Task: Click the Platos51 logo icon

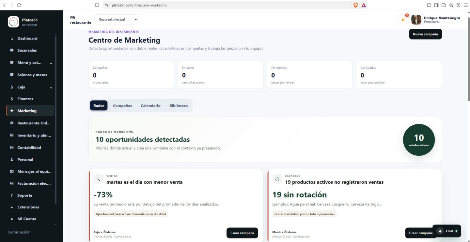Action: [13, 22]
